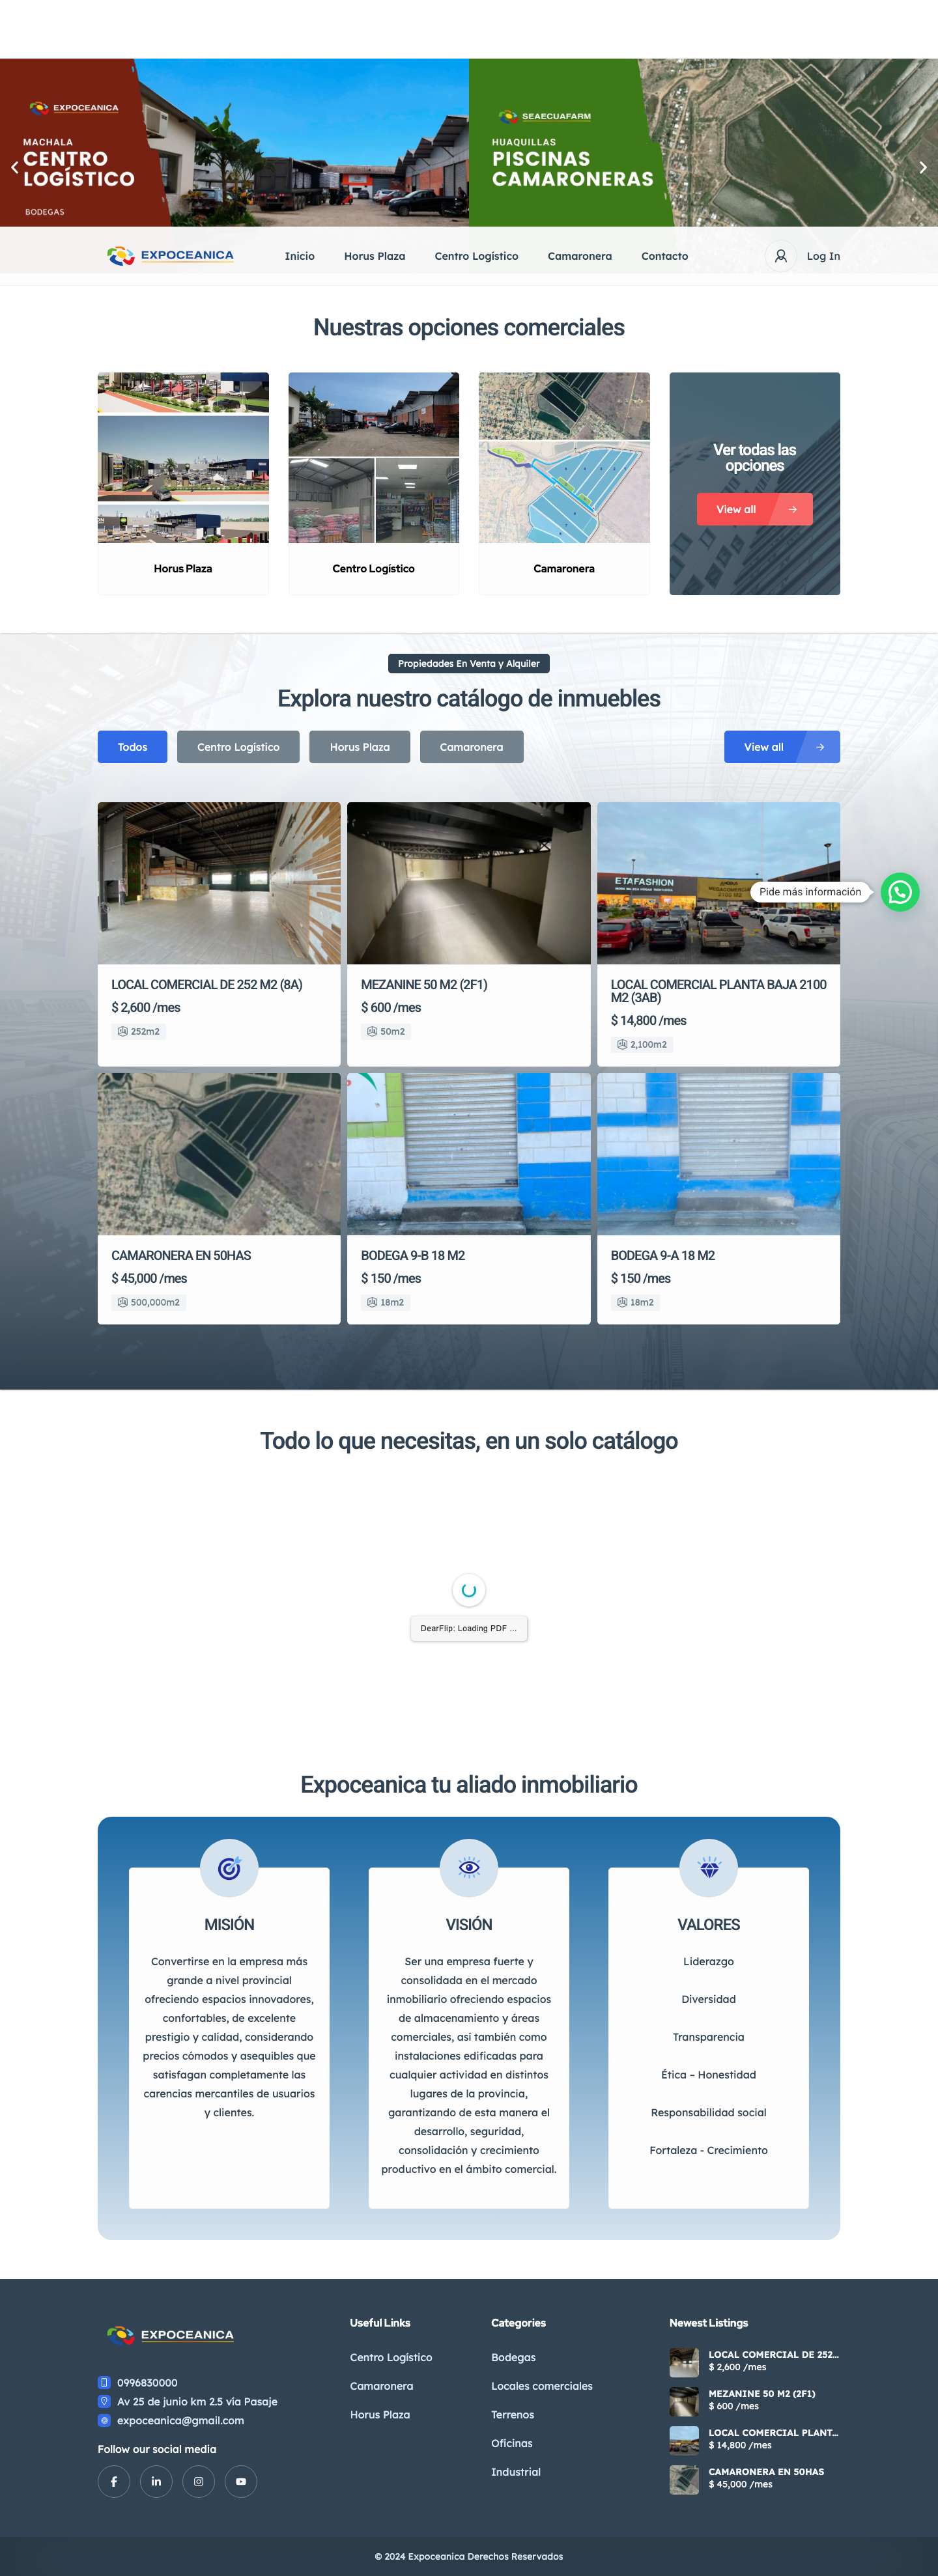Select the Todos filter tab
This screenshot has height=2576, width=938.
(x=132, y=747)
